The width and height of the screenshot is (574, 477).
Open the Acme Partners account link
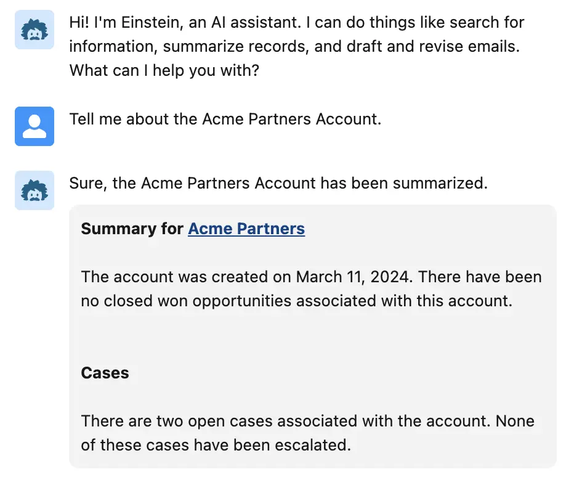(246, 229)
